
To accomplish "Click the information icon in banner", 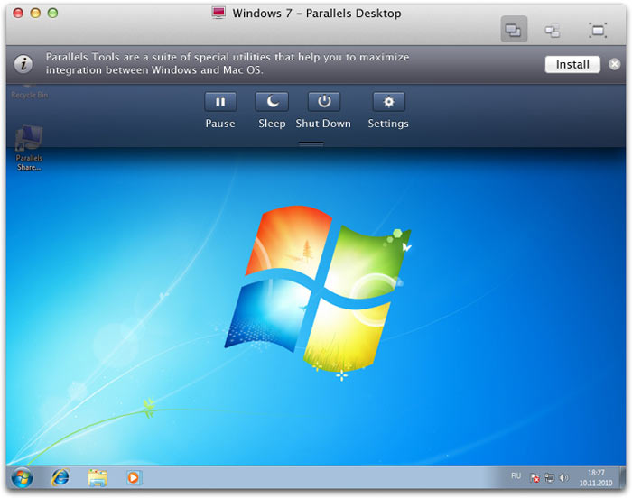I will pyautogui.click(x=23, y=64).
